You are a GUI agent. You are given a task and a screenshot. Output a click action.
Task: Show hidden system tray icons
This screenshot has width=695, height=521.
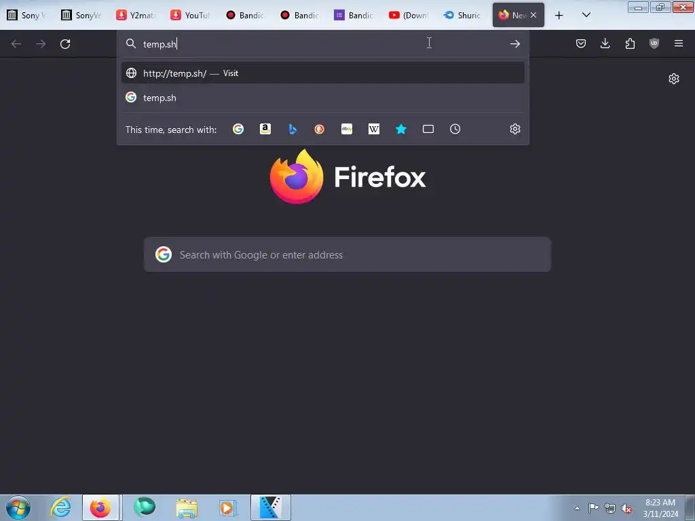577,508
